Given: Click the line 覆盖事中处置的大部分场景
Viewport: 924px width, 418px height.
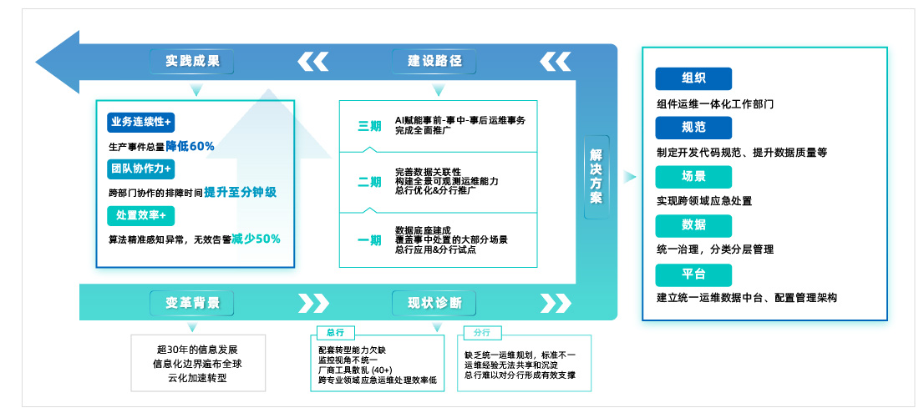Looking at the screenshot, I should click(452, 239).
